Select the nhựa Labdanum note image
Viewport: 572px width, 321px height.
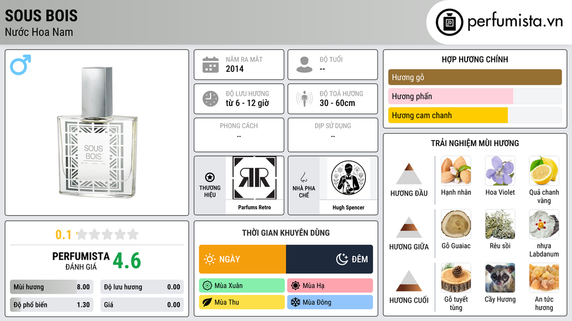[544, 224]
